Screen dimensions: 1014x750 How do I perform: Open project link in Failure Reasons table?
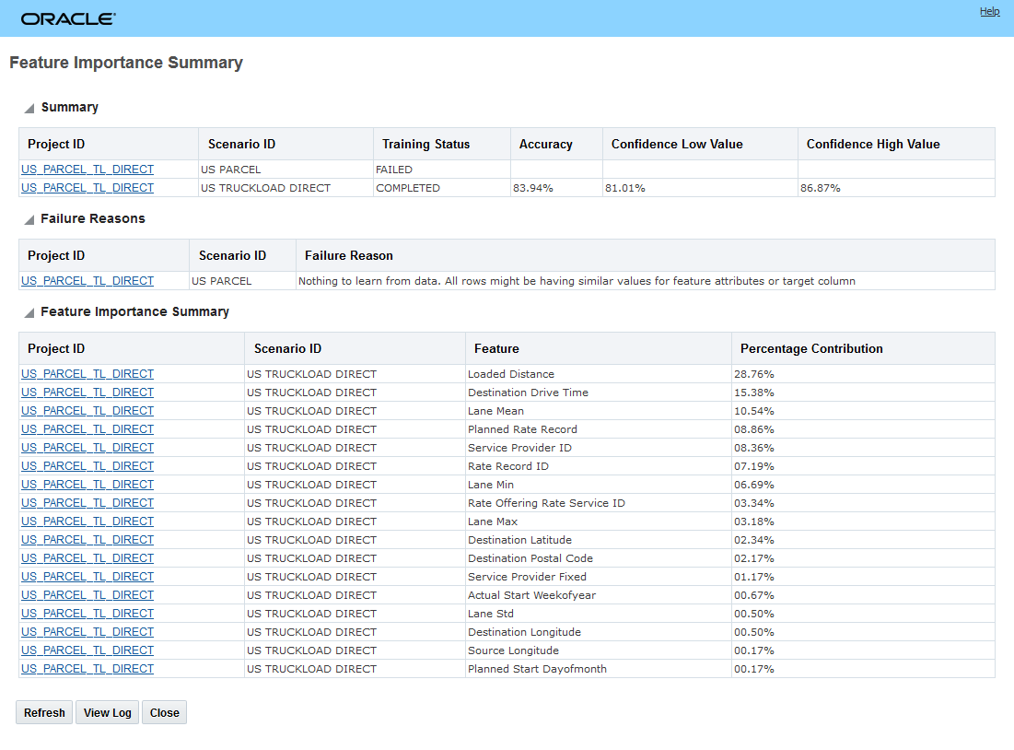(87, 281)
